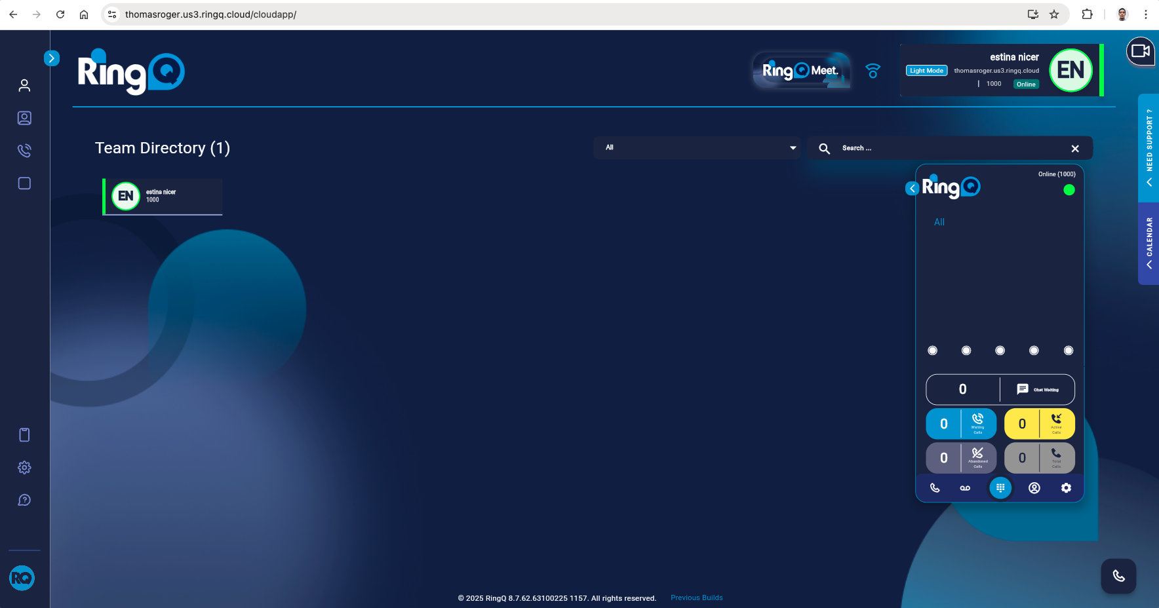Click the estina nicer name in the header
Viewport: 1159px width, 608px height.
click(x=1014, y=57)
